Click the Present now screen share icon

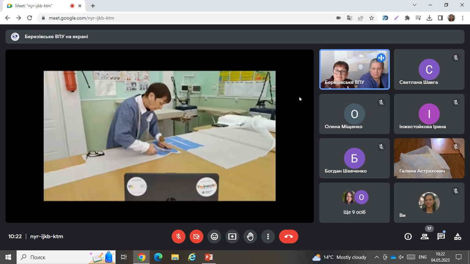pos(232,236)
